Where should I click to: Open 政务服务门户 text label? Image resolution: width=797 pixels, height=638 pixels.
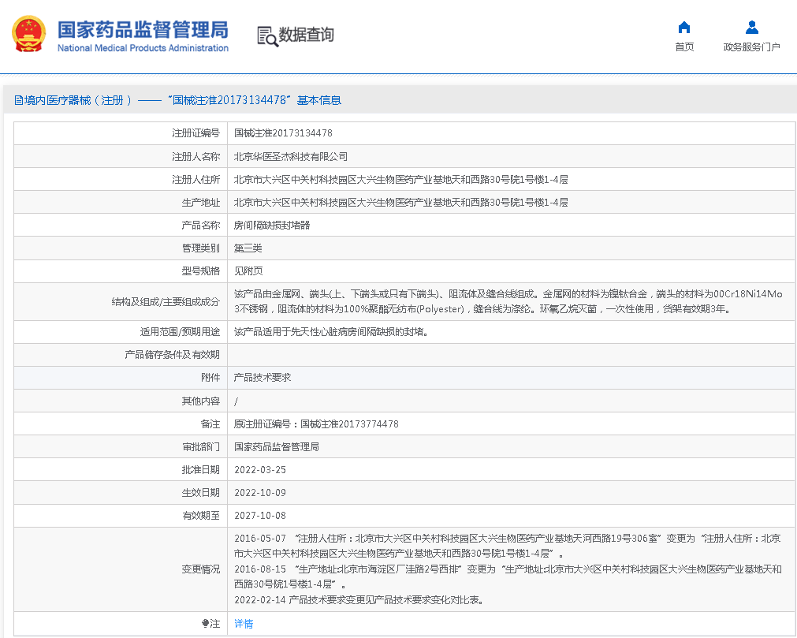[x=751, y=47]
